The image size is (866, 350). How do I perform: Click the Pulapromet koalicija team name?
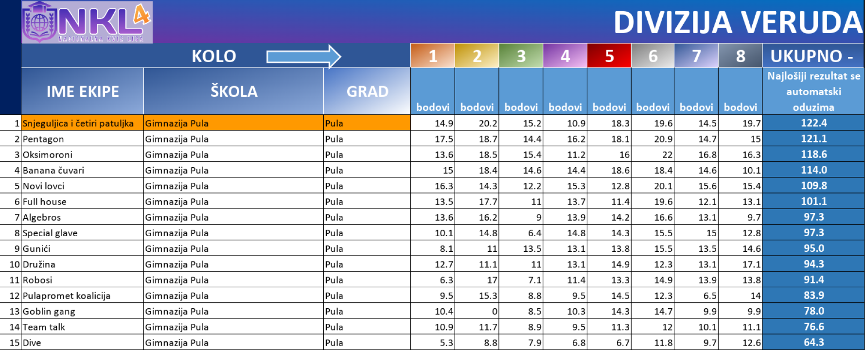pos(67,296)
